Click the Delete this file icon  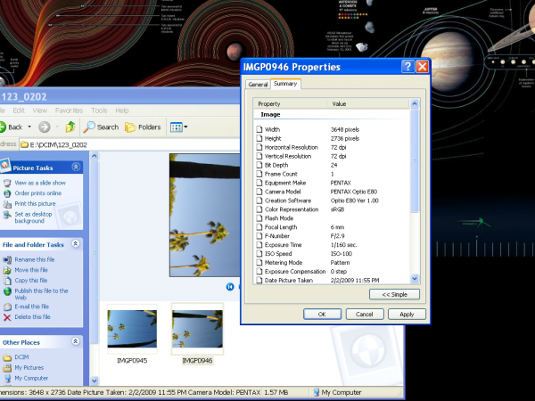click(7, 316)
